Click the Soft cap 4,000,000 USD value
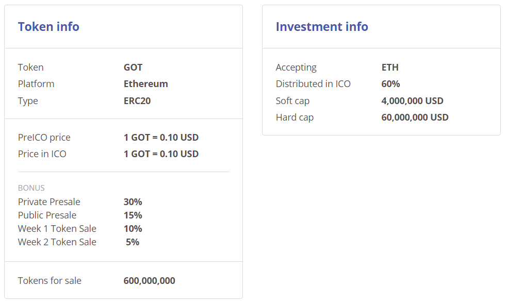507x303 pixels. [x=412, y=101]
